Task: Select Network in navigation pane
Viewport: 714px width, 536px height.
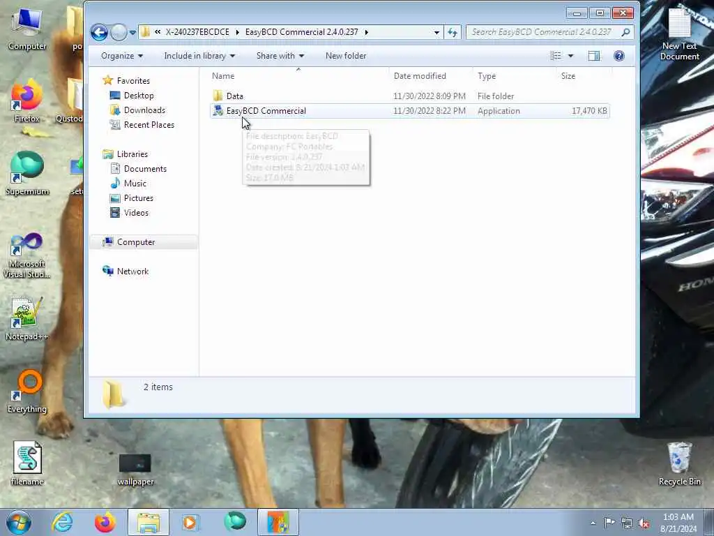Action: click(132, 271)
